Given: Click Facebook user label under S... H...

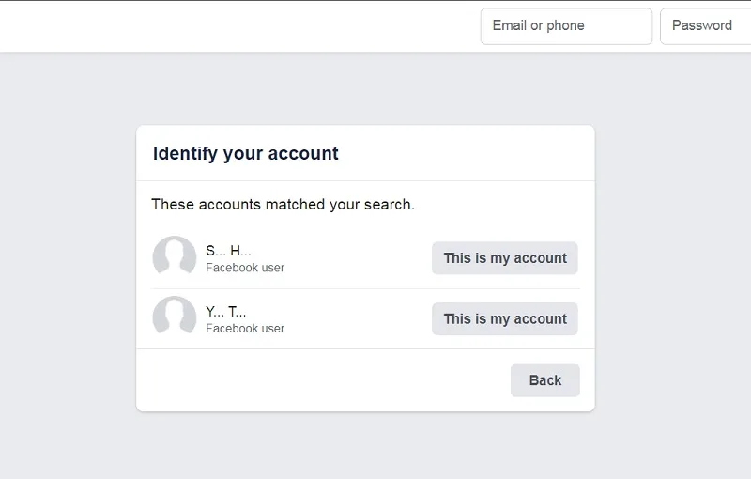Looking at the screenshot, I should click(x=245, y=268).
